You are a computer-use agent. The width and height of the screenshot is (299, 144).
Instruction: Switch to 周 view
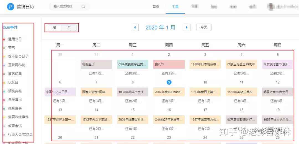[54, 28]
